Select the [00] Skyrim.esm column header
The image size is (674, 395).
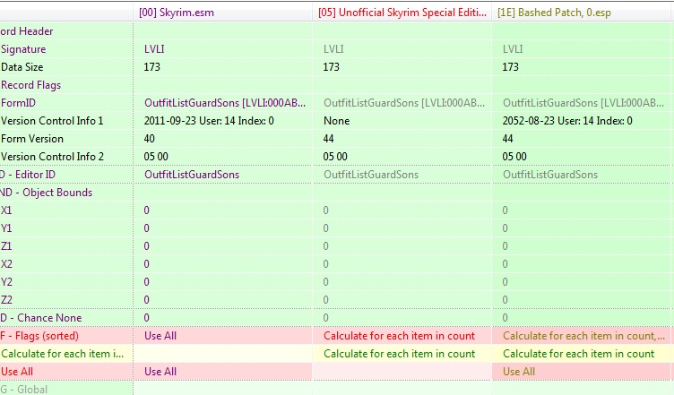pyautogui.click(x=177, y=13)
